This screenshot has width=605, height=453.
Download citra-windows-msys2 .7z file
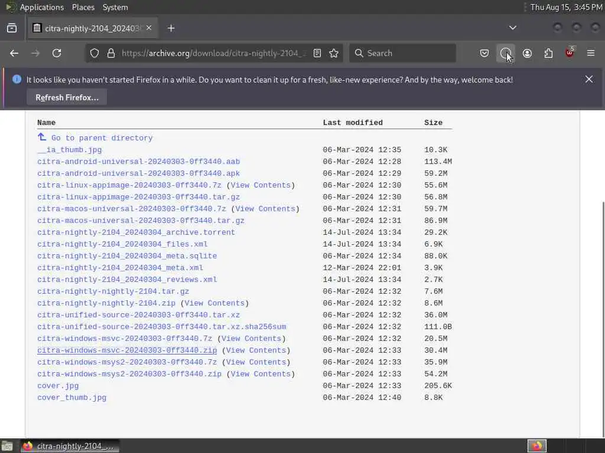click(127, 362)
